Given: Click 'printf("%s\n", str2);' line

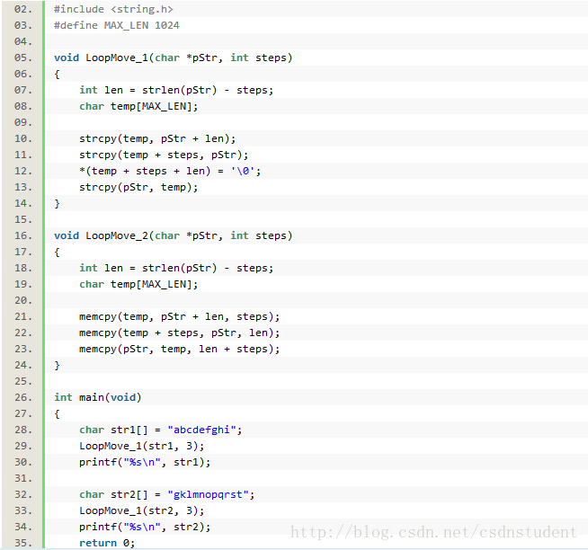Looking at the screenshot, I should pyautogui.click(x=145, y=527).
